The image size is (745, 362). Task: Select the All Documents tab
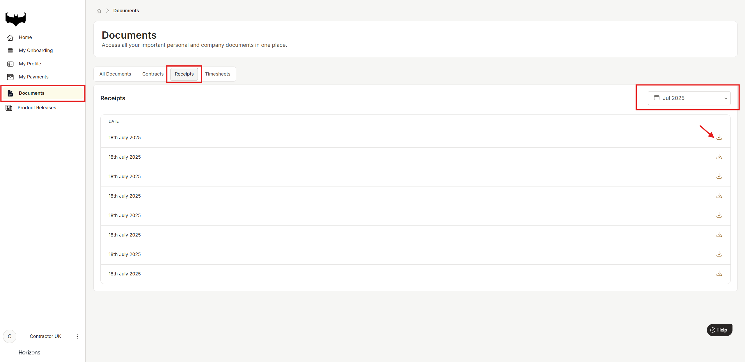(x=115, y=74)
